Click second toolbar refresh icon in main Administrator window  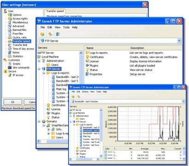(x=50, y=34)
